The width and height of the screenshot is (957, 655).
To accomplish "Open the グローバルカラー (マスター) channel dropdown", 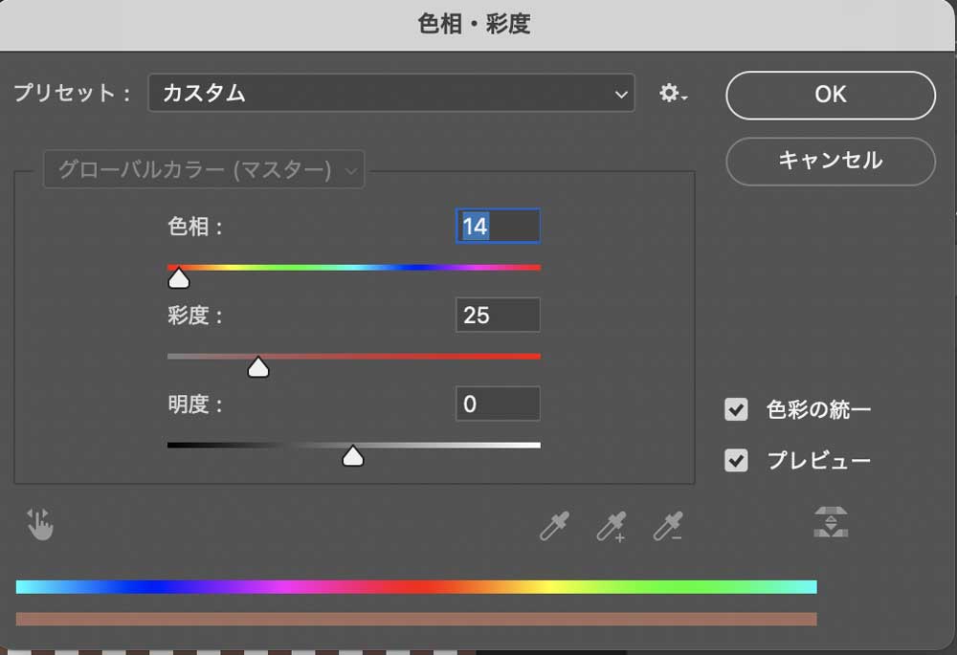I will coord(204,170).
